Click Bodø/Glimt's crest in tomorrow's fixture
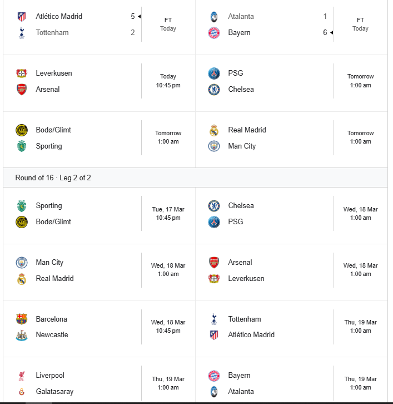This screenshot has width=393, height=404. pos(22,130)
